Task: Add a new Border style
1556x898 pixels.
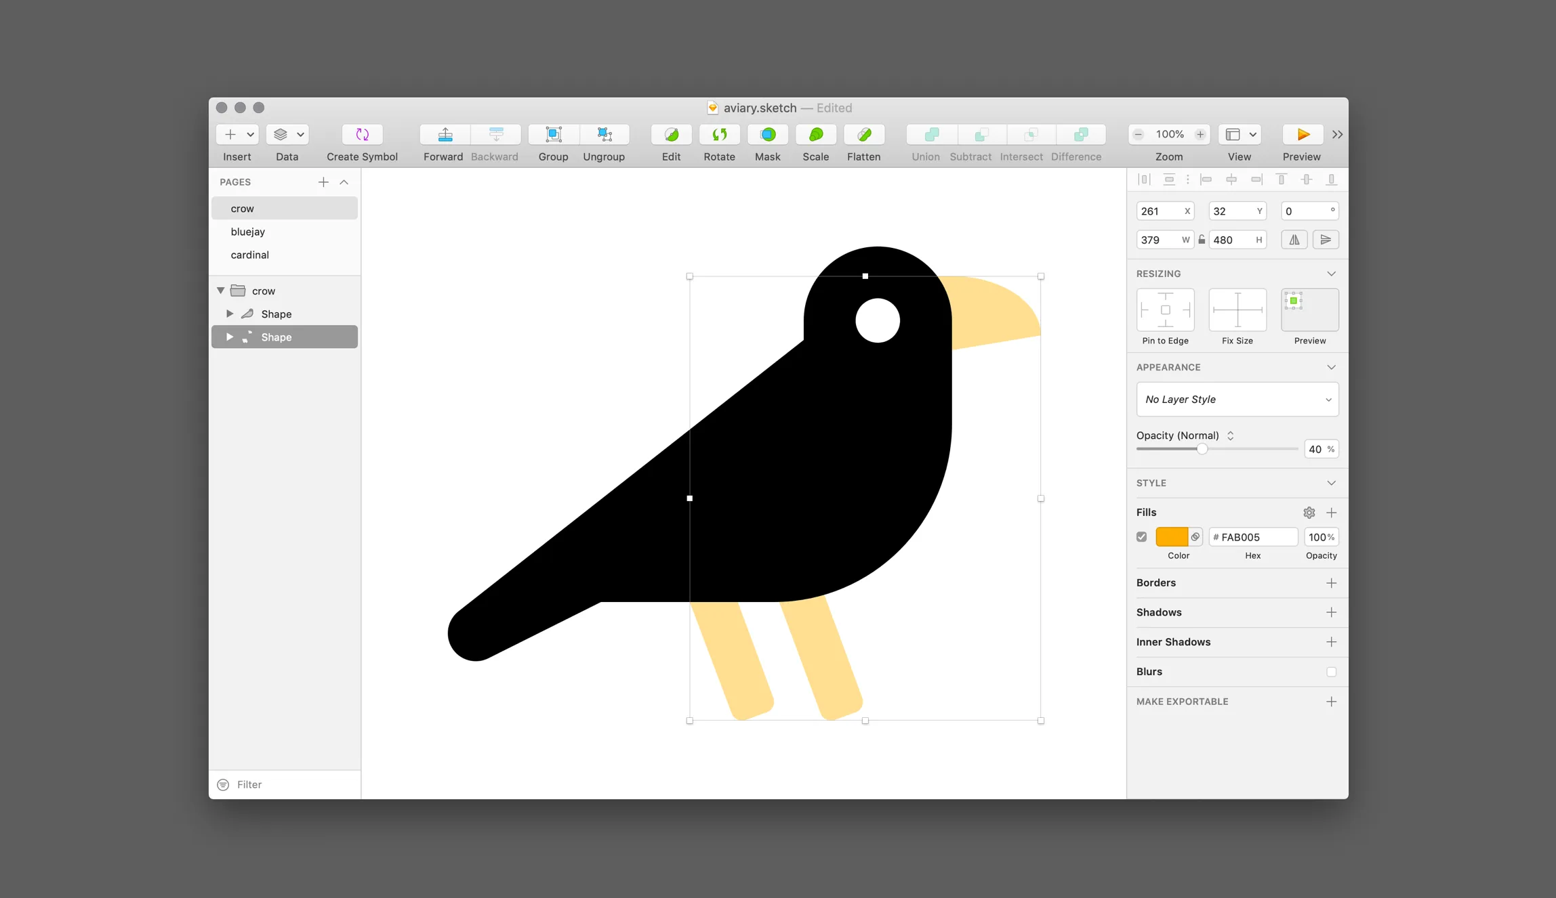Action: 1331,582
